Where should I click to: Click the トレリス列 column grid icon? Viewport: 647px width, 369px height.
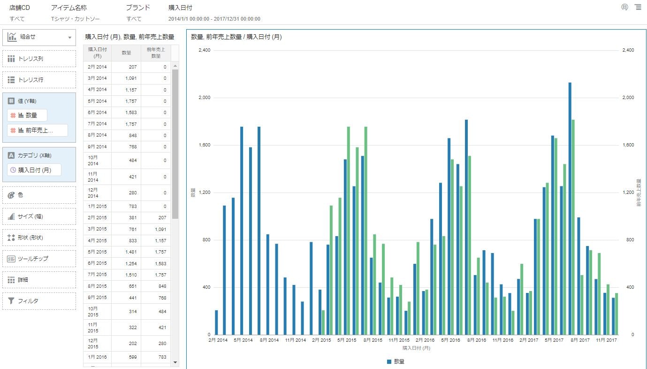[x=12, y=59]
